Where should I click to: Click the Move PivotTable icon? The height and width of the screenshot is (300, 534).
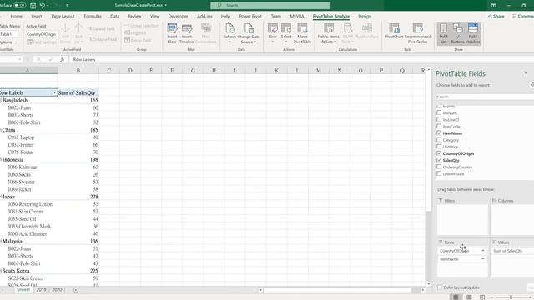pos(302,33)
